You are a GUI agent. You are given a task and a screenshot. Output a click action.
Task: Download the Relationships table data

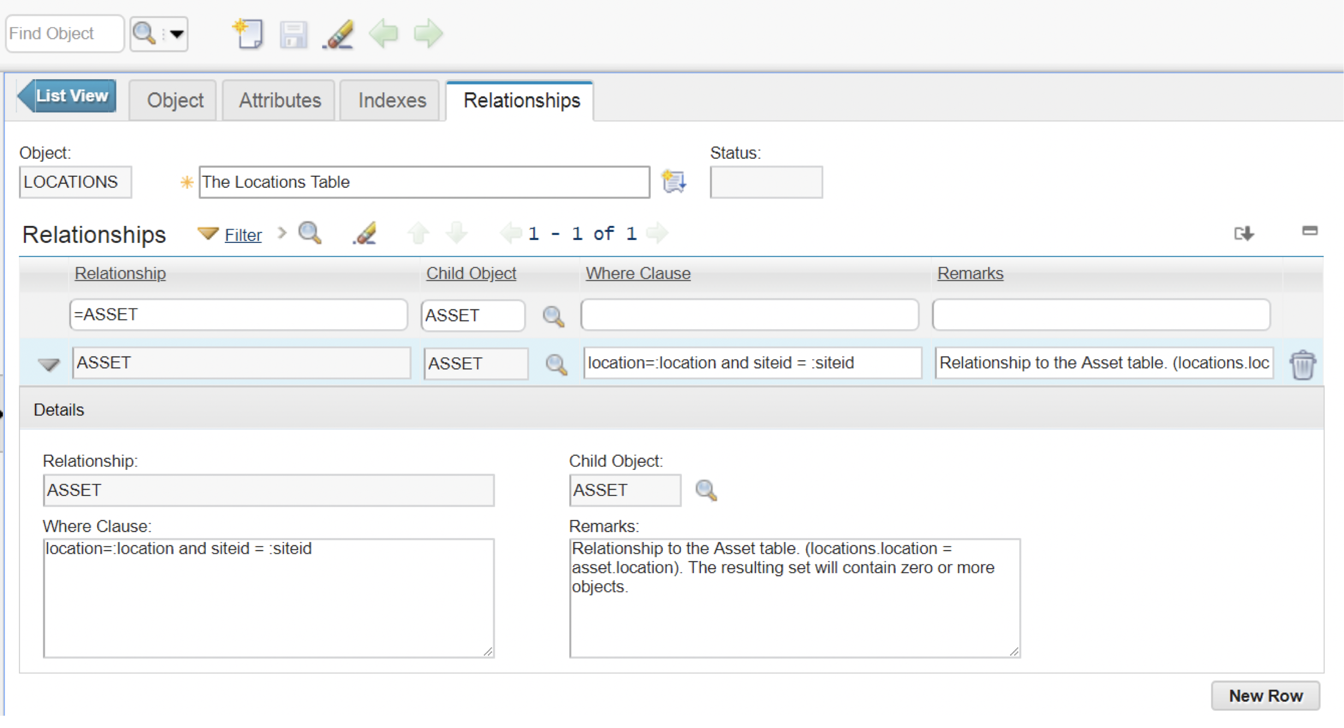click(x=1244, y=234)
